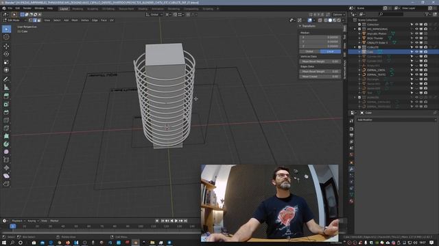This screenshot has height=246, width=439.
Task: Open the Modifier properties wrench tab
Action: (351, 169)
